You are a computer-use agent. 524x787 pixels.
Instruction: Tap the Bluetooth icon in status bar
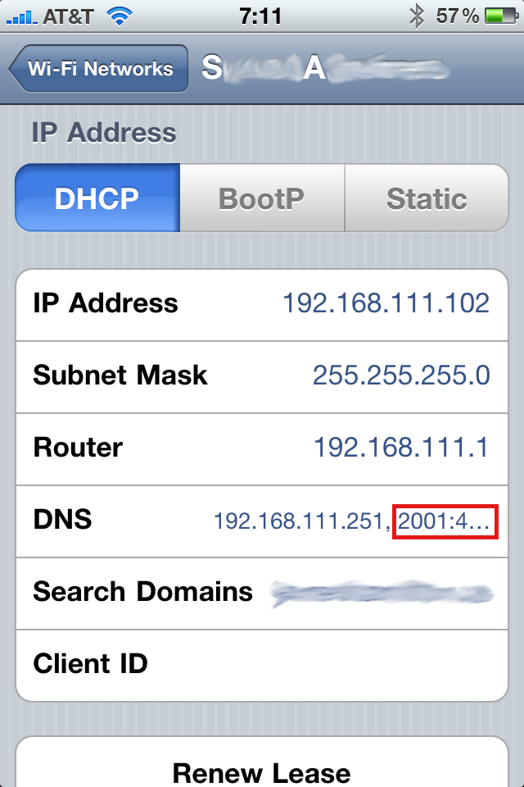[x=417, y=16]
